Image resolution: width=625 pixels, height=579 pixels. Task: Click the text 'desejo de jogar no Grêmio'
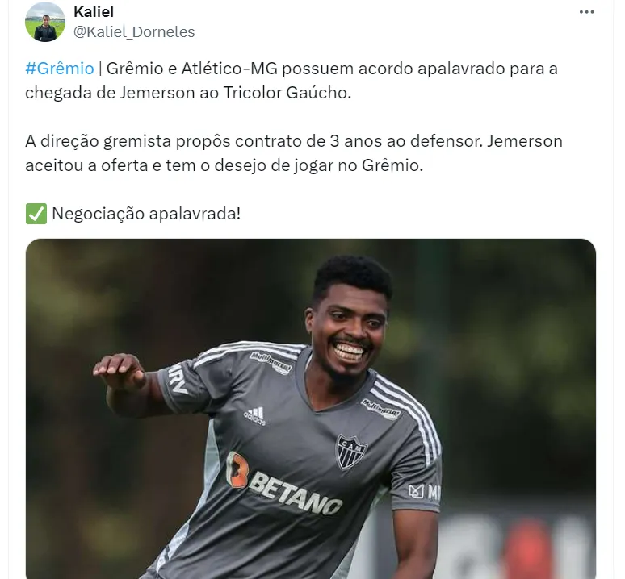click(317, 165)
